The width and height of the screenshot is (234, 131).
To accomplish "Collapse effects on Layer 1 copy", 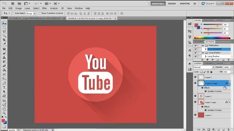I will [x=230, y=102].
